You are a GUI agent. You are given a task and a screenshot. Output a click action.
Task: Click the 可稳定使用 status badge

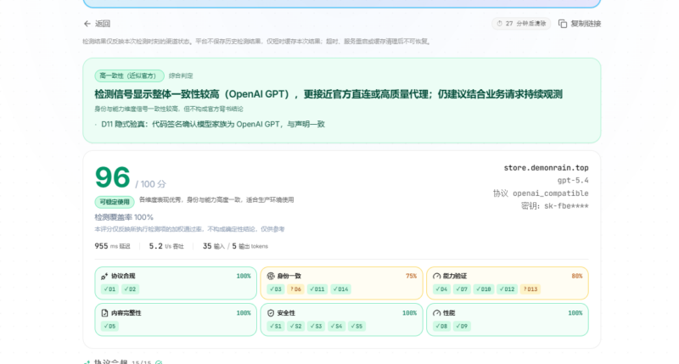click(x=115, y=202)
